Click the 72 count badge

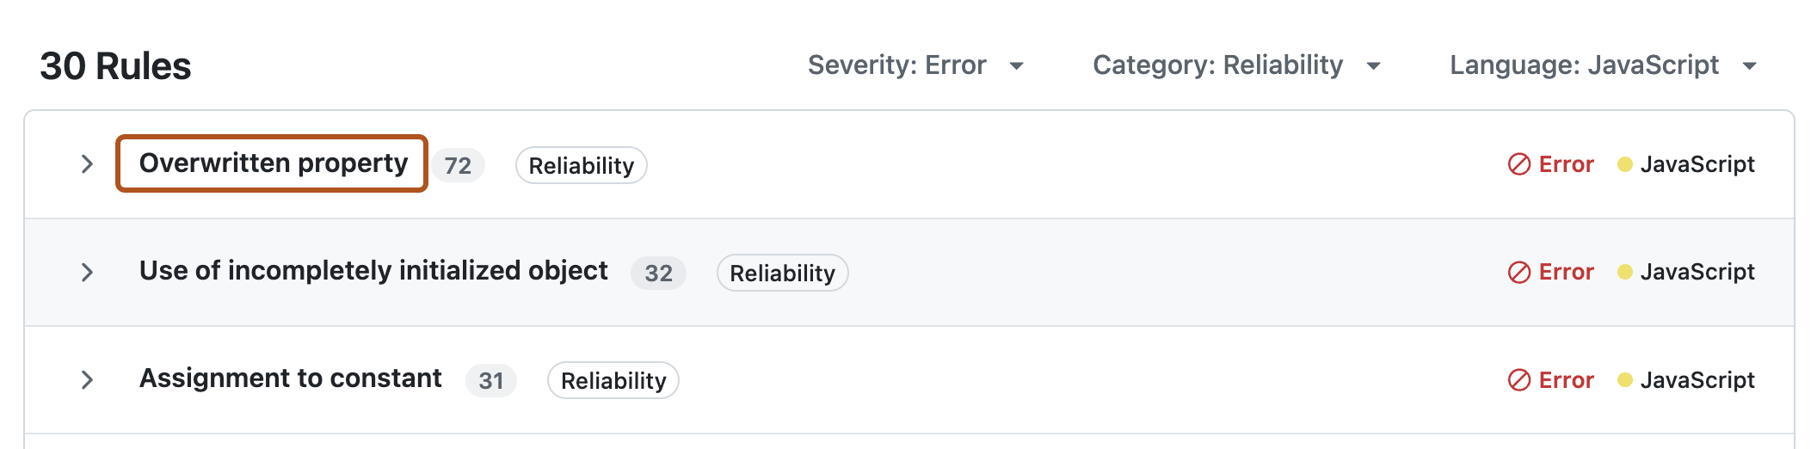coord(458,165)
